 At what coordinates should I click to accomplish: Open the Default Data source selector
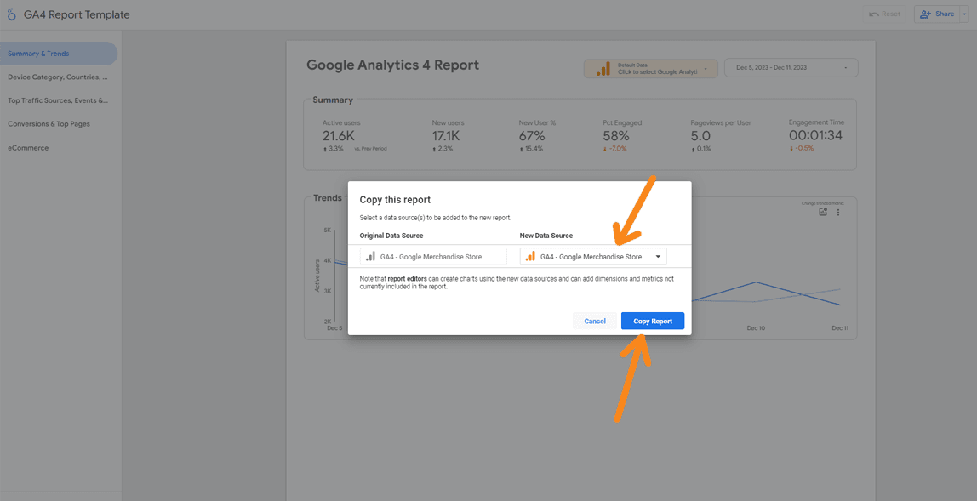[x=650, y=69]
